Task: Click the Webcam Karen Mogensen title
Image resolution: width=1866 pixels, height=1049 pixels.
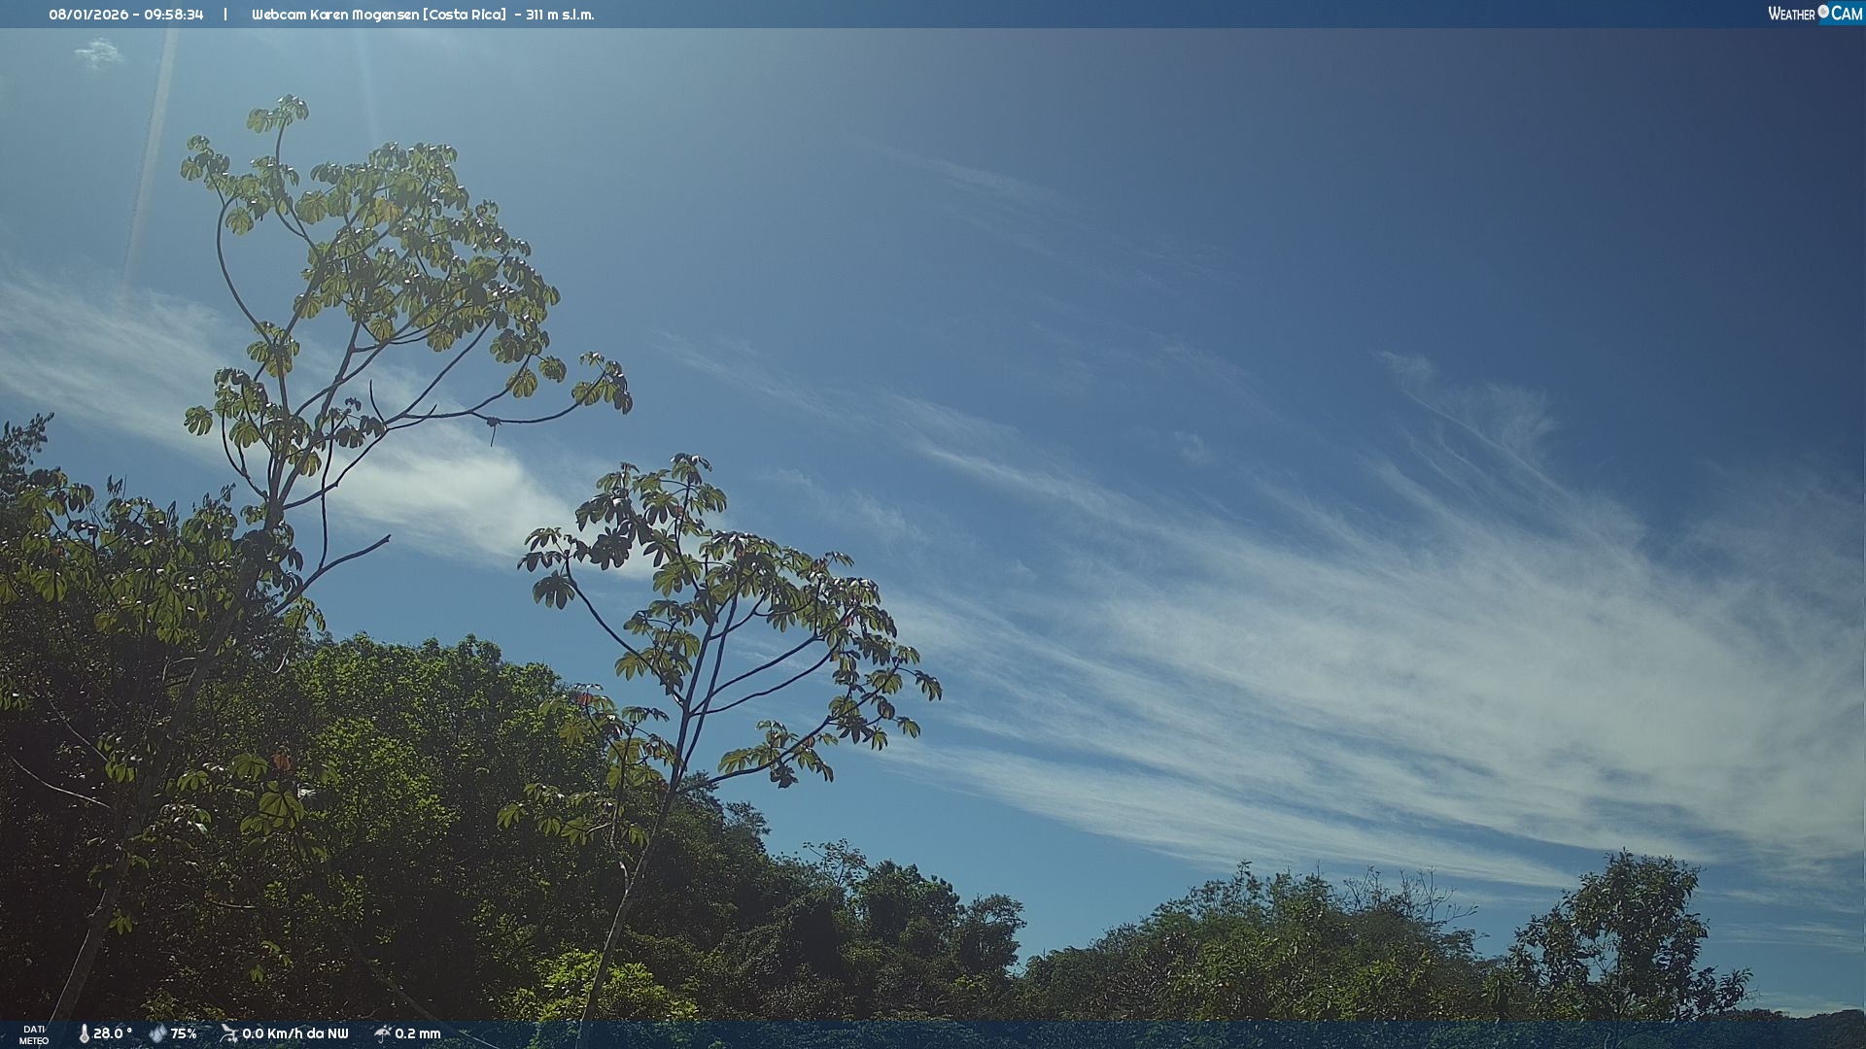Action: click(335, 15)
